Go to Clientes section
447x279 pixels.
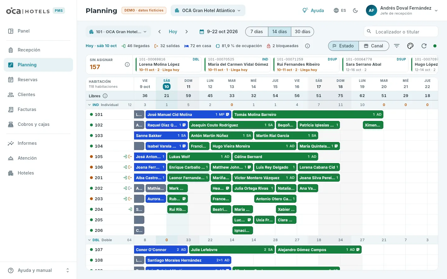coord(38,95)
